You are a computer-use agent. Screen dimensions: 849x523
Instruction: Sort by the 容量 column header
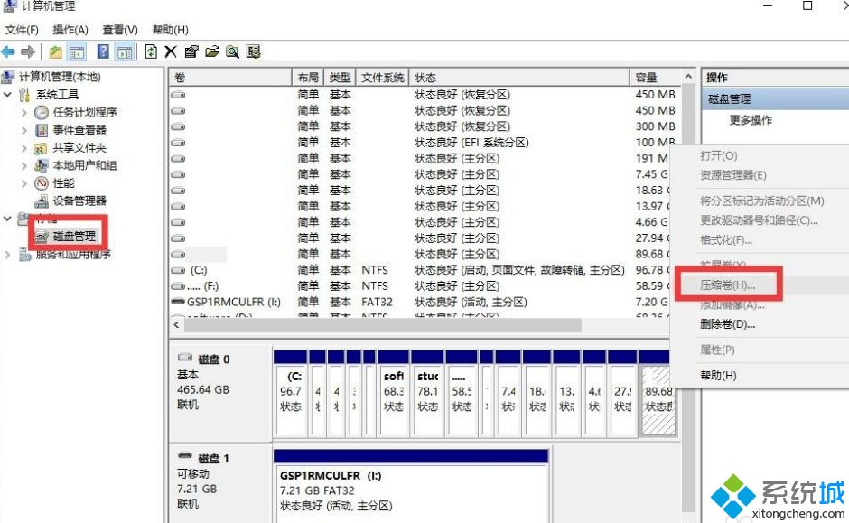coord(655,78)
